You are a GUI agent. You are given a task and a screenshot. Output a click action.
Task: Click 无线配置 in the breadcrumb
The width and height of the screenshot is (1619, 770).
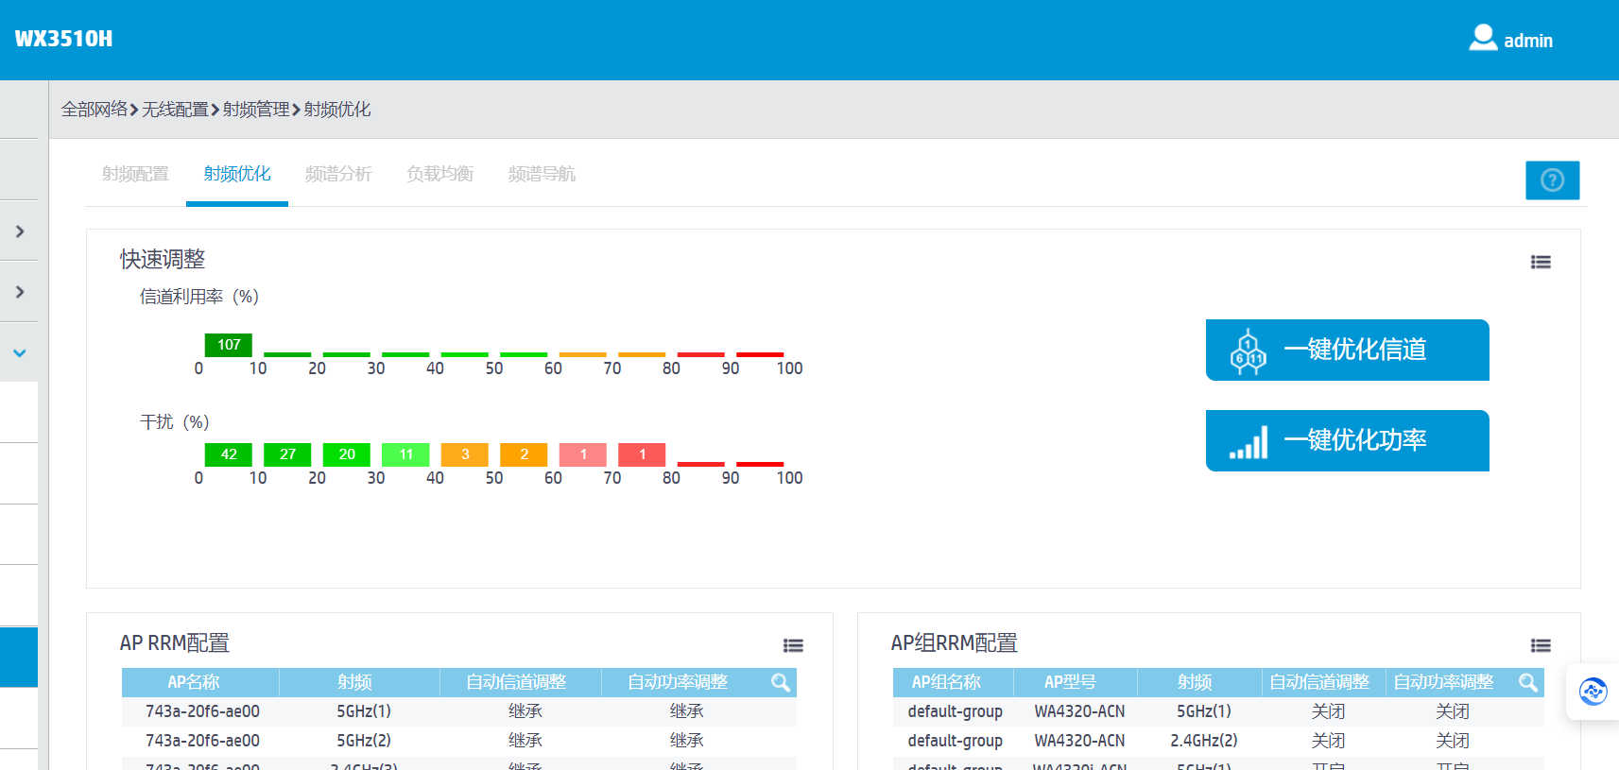click(175, 110)
